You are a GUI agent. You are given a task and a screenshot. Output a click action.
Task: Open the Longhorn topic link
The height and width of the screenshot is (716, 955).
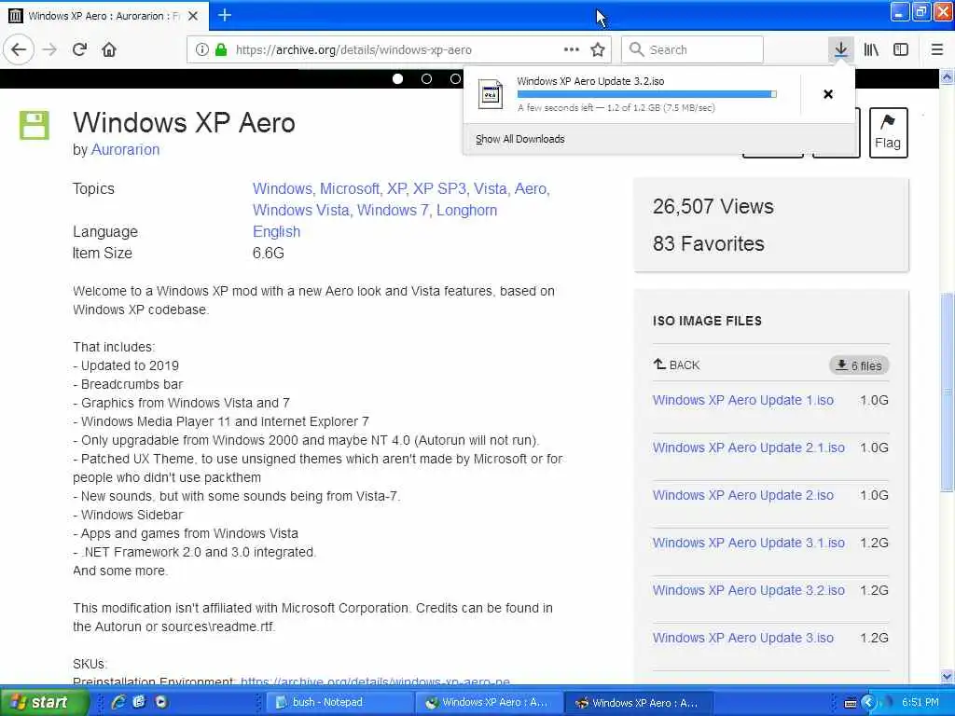point(466,210)
